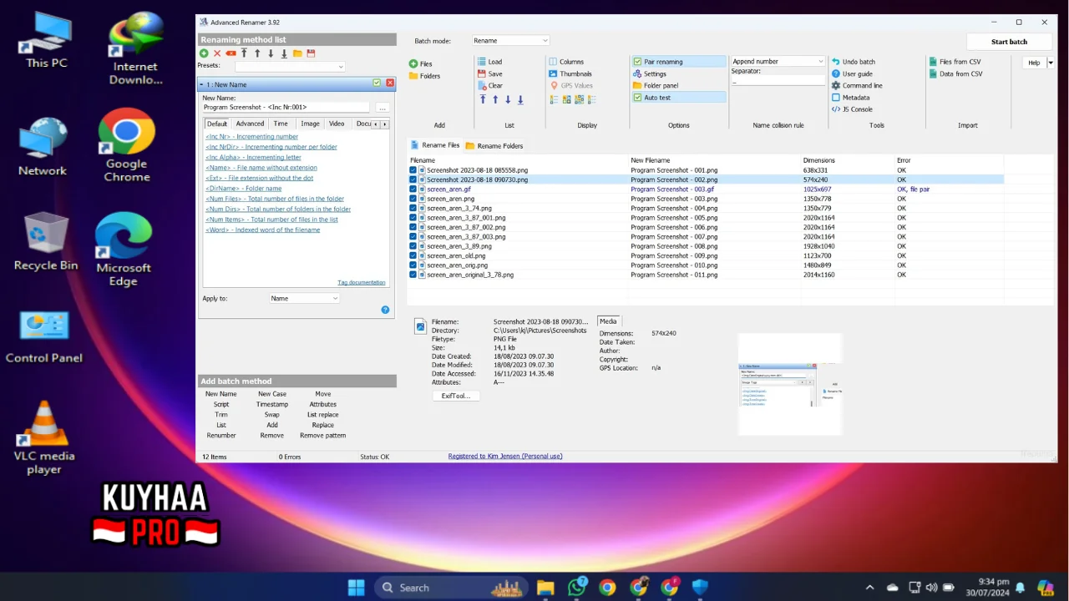
Task: Insert the <Inc Nr> incrementing number tag
Action: [x=251, y=136]
